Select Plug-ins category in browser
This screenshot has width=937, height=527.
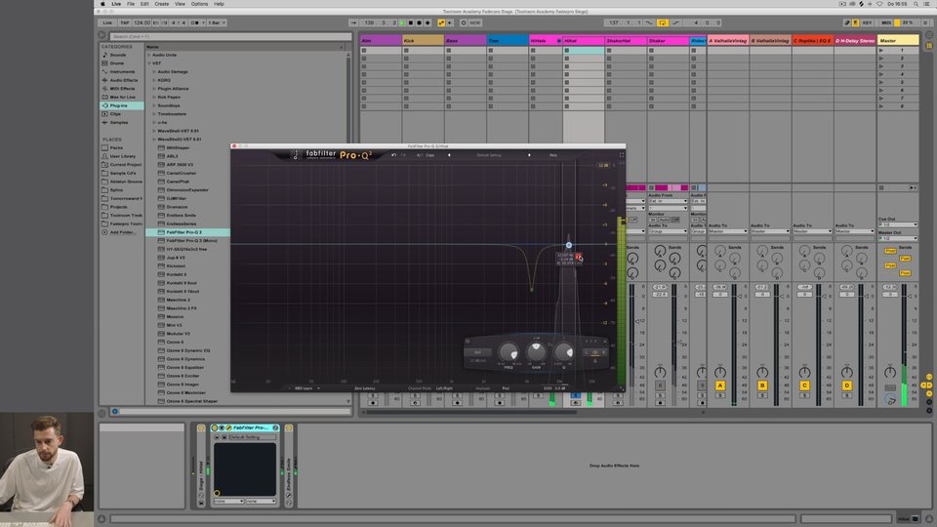(x=121, y=105)
